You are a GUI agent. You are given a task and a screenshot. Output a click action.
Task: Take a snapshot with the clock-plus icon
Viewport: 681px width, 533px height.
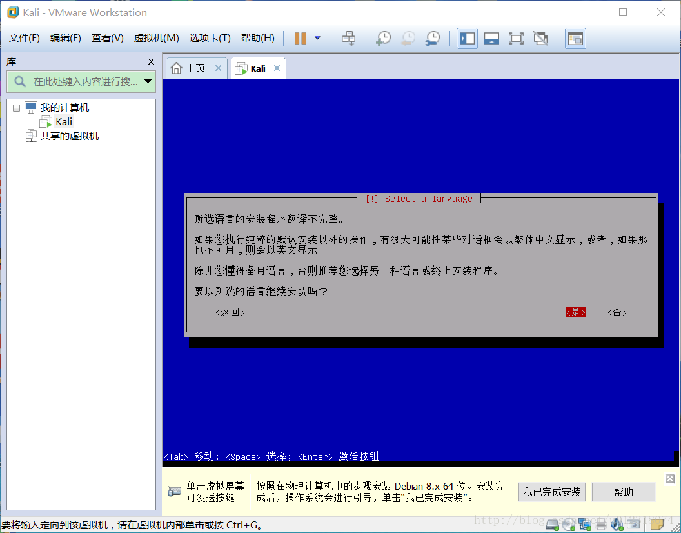[383, 38]
